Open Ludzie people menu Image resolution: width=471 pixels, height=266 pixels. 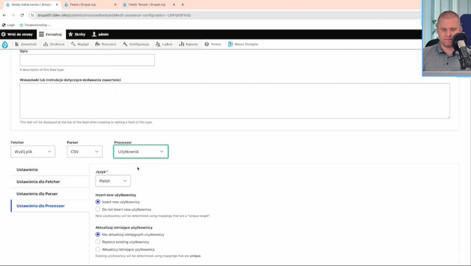coord(164,44)
